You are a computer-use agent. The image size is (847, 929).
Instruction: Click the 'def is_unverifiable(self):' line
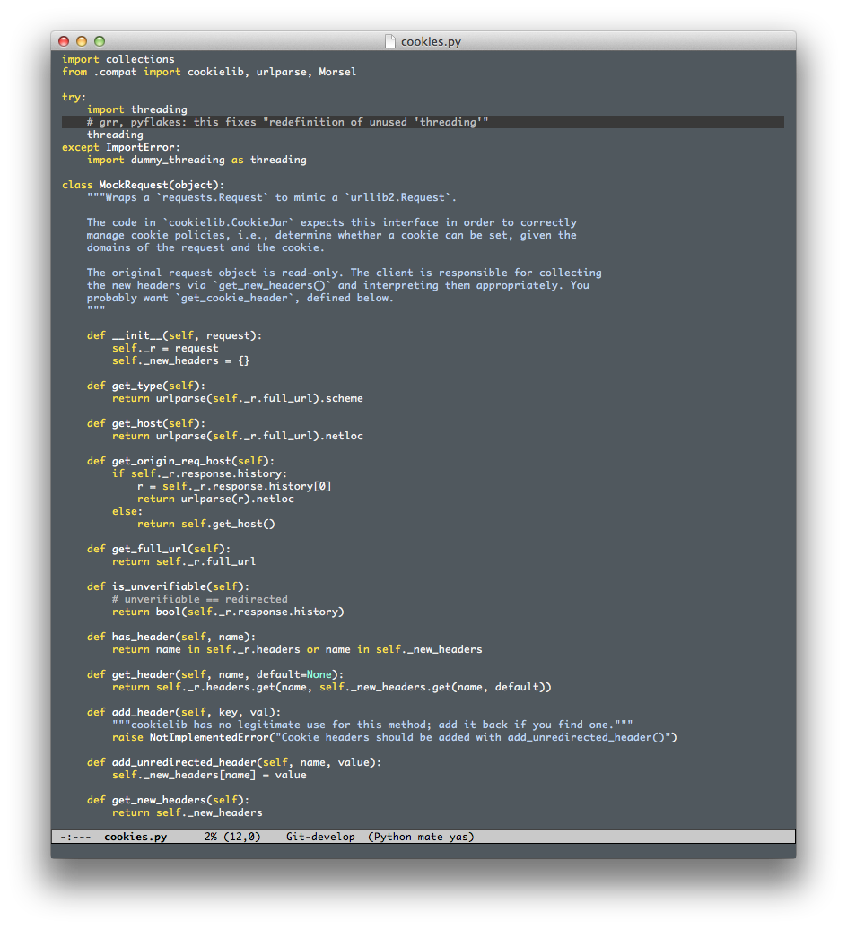169,586
